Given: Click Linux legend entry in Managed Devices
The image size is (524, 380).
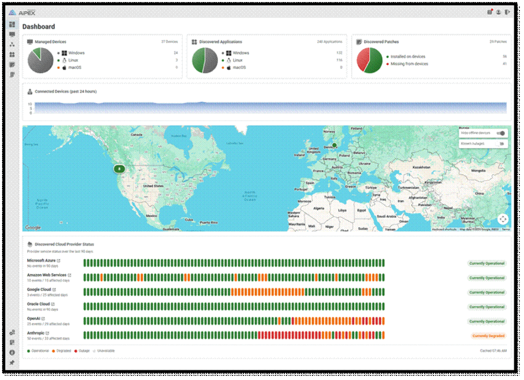Looking at the screenshot, I should (x=68, y=60).
